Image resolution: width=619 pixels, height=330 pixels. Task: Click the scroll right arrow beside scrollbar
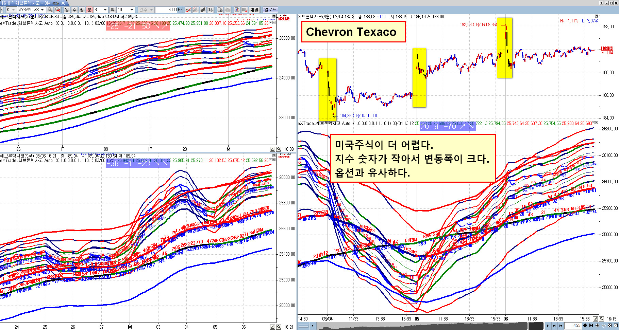pos(548,326)
